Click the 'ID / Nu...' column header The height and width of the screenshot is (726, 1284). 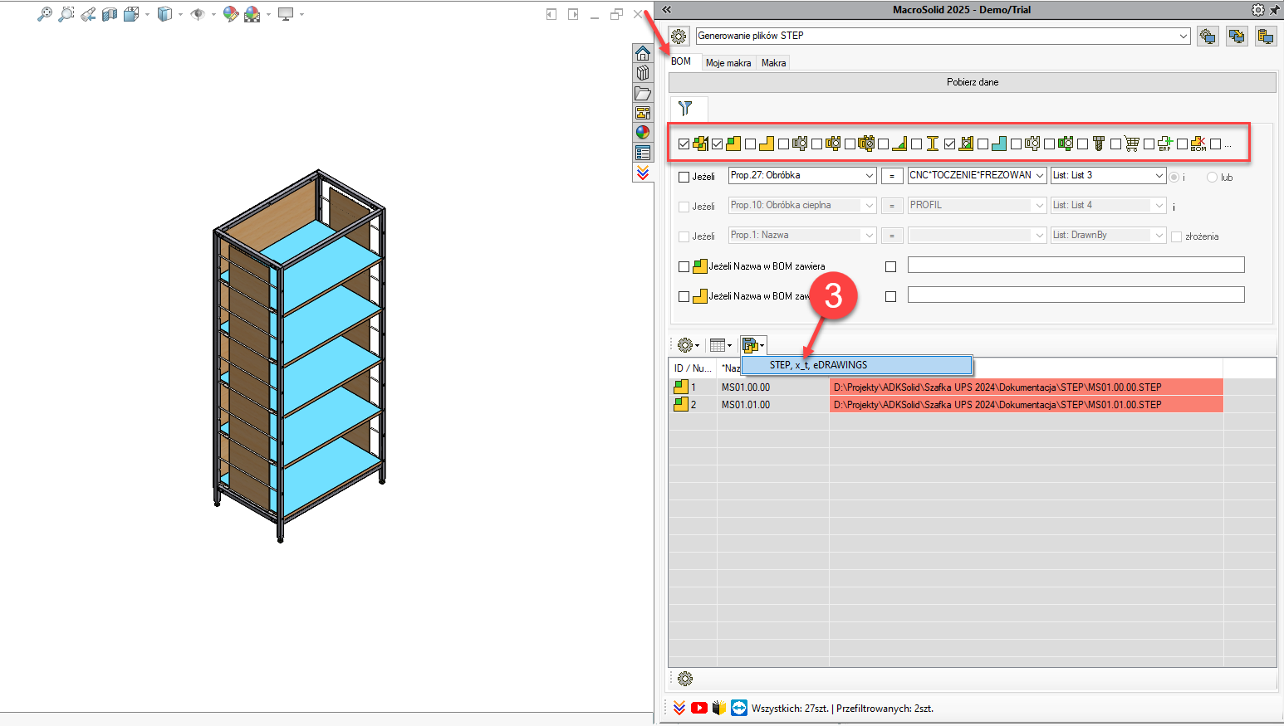[693, 368]
